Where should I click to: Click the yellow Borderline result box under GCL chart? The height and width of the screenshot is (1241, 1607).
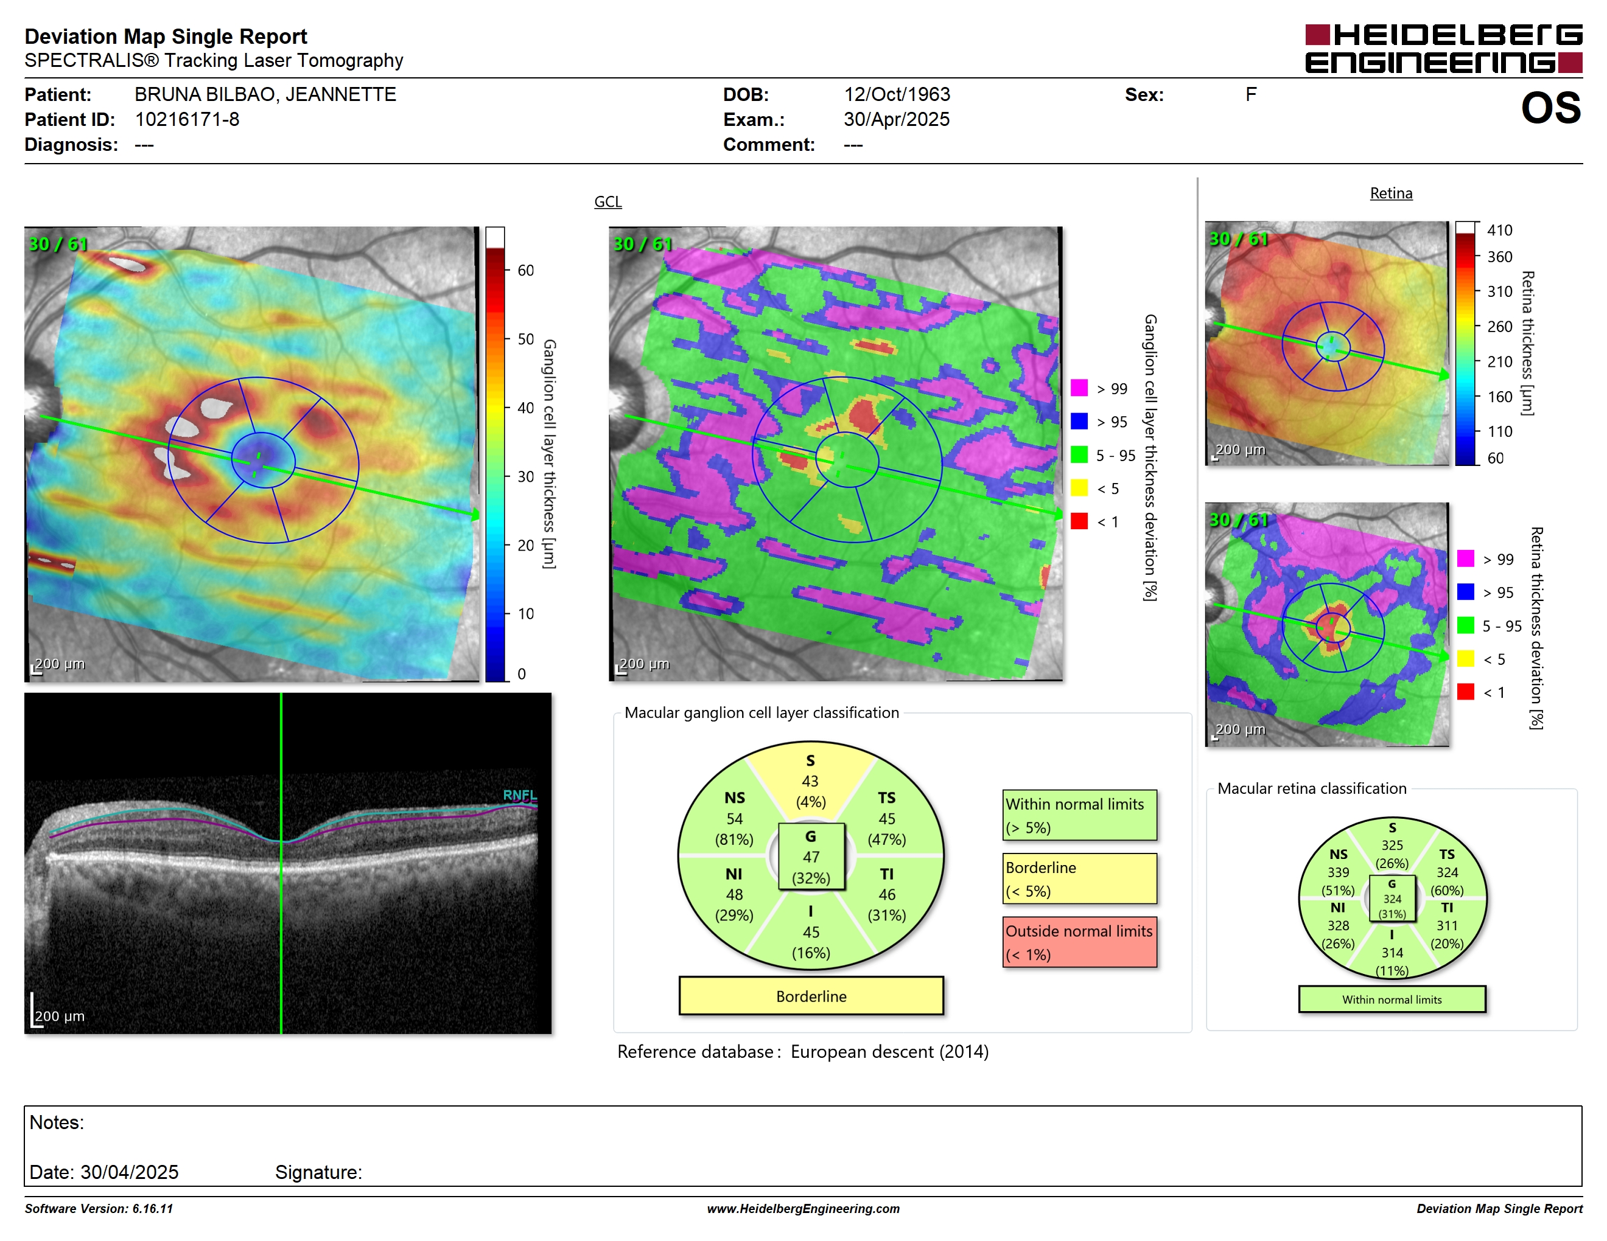click(811, 996)
